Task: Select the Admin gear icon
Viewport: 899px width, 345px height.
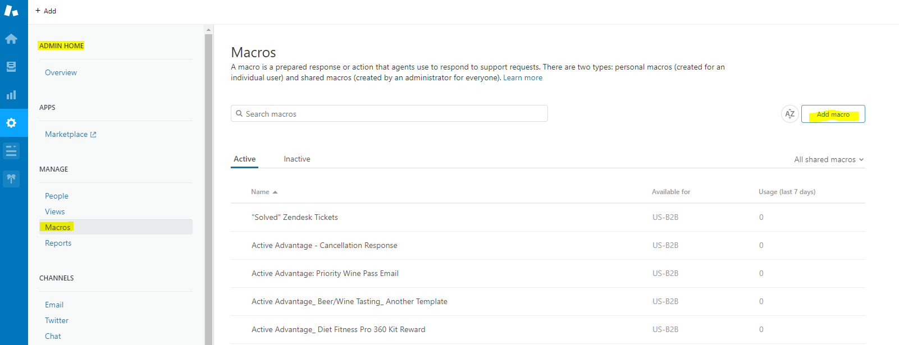Action: point(11,123)
